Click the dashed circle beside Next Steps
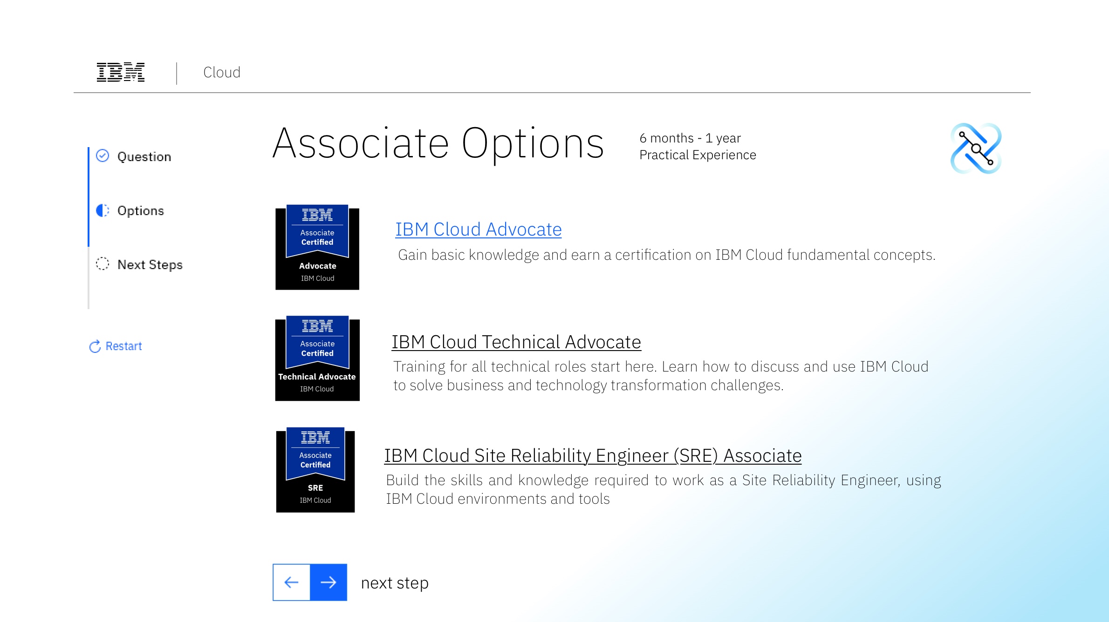Image resolution: width=1109 pixels, height=622 pixels. coord(103,264)
